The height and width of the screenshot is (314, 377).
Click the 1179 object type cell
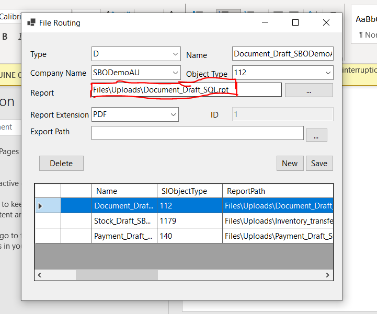pos(190,221)
